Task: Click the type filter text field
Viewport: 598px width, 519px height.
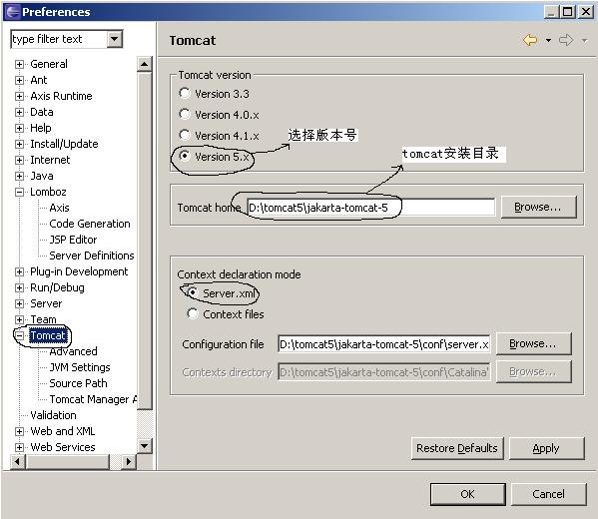Action: 59,39
